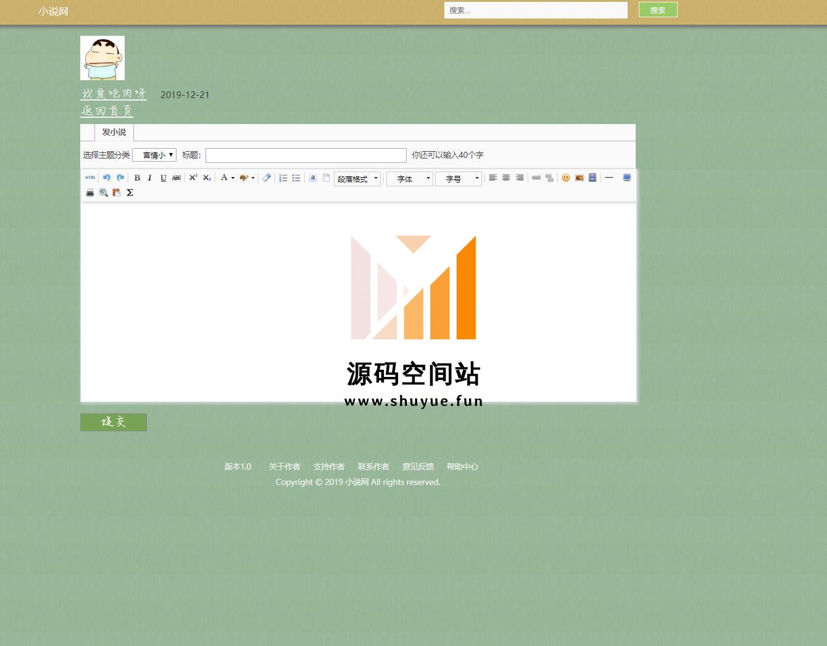Toggle fullscreen editor mode
The height and width of the screenshot is (646, 827).
626,178
